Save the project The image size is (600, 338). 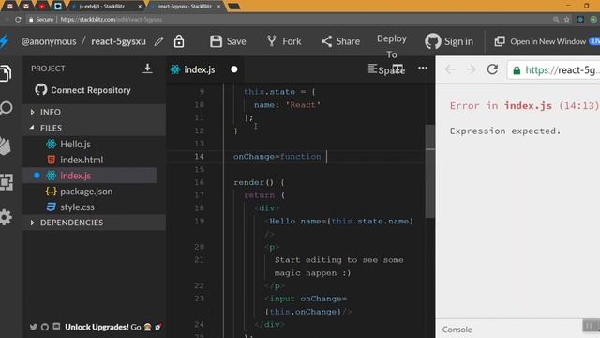(228, 41)
